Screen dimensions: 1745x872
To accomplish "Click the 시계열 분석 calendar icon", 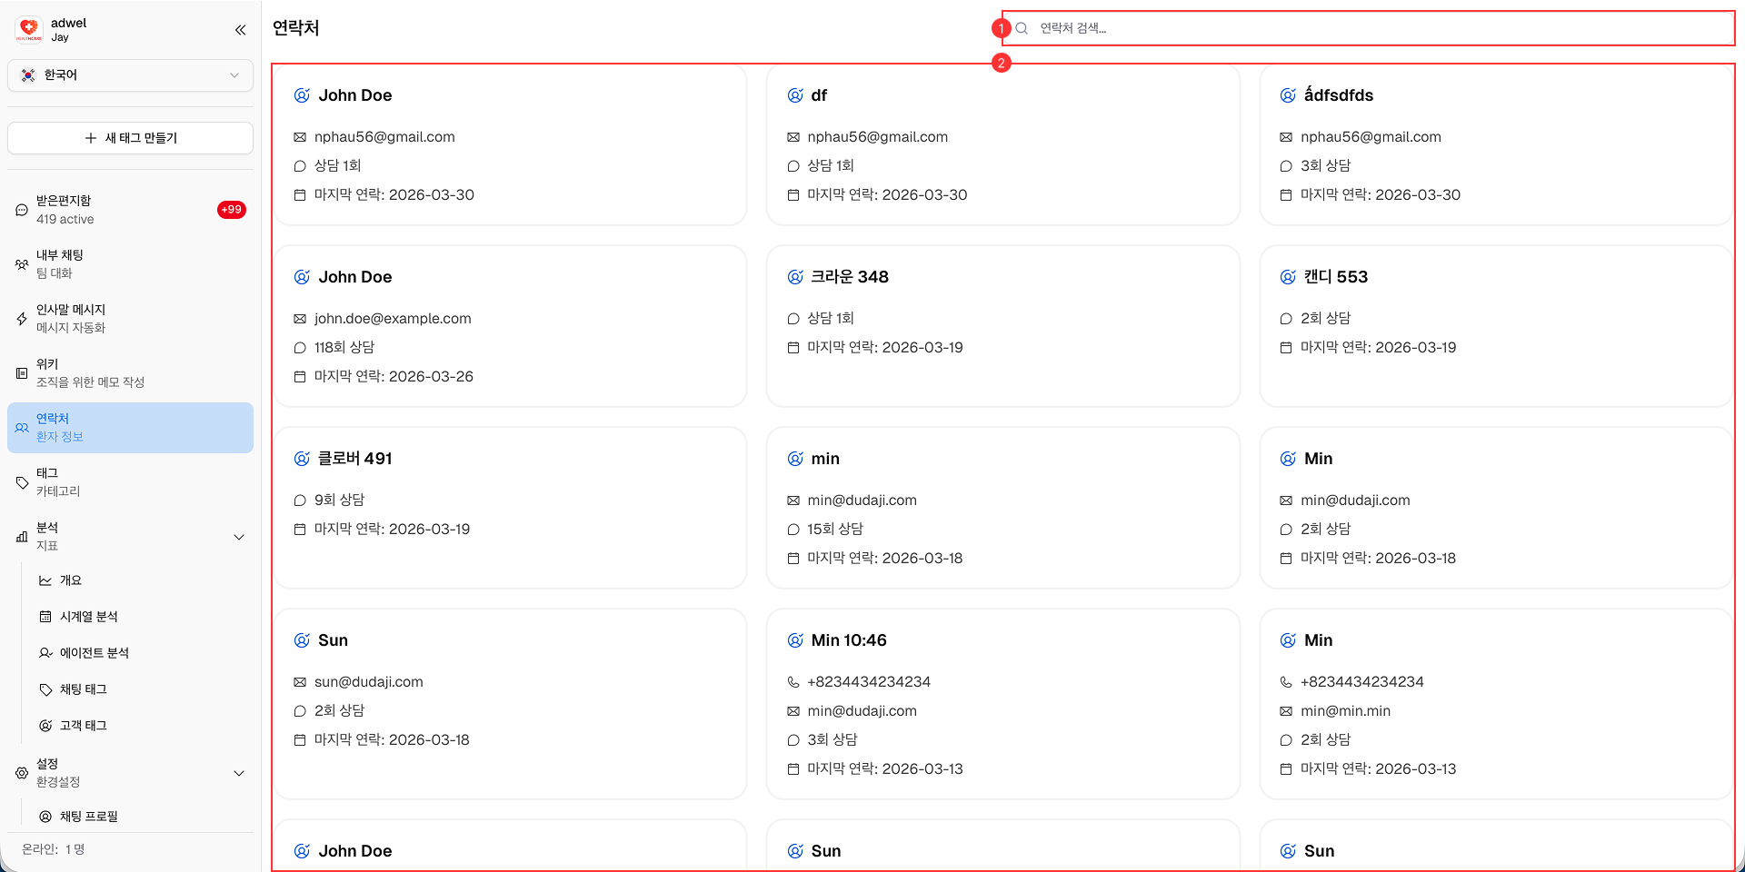I will point(45,616).
